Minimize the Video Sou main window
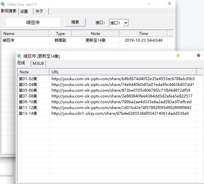The height and width of the screenshot is (184, 204). pos(149,4)
